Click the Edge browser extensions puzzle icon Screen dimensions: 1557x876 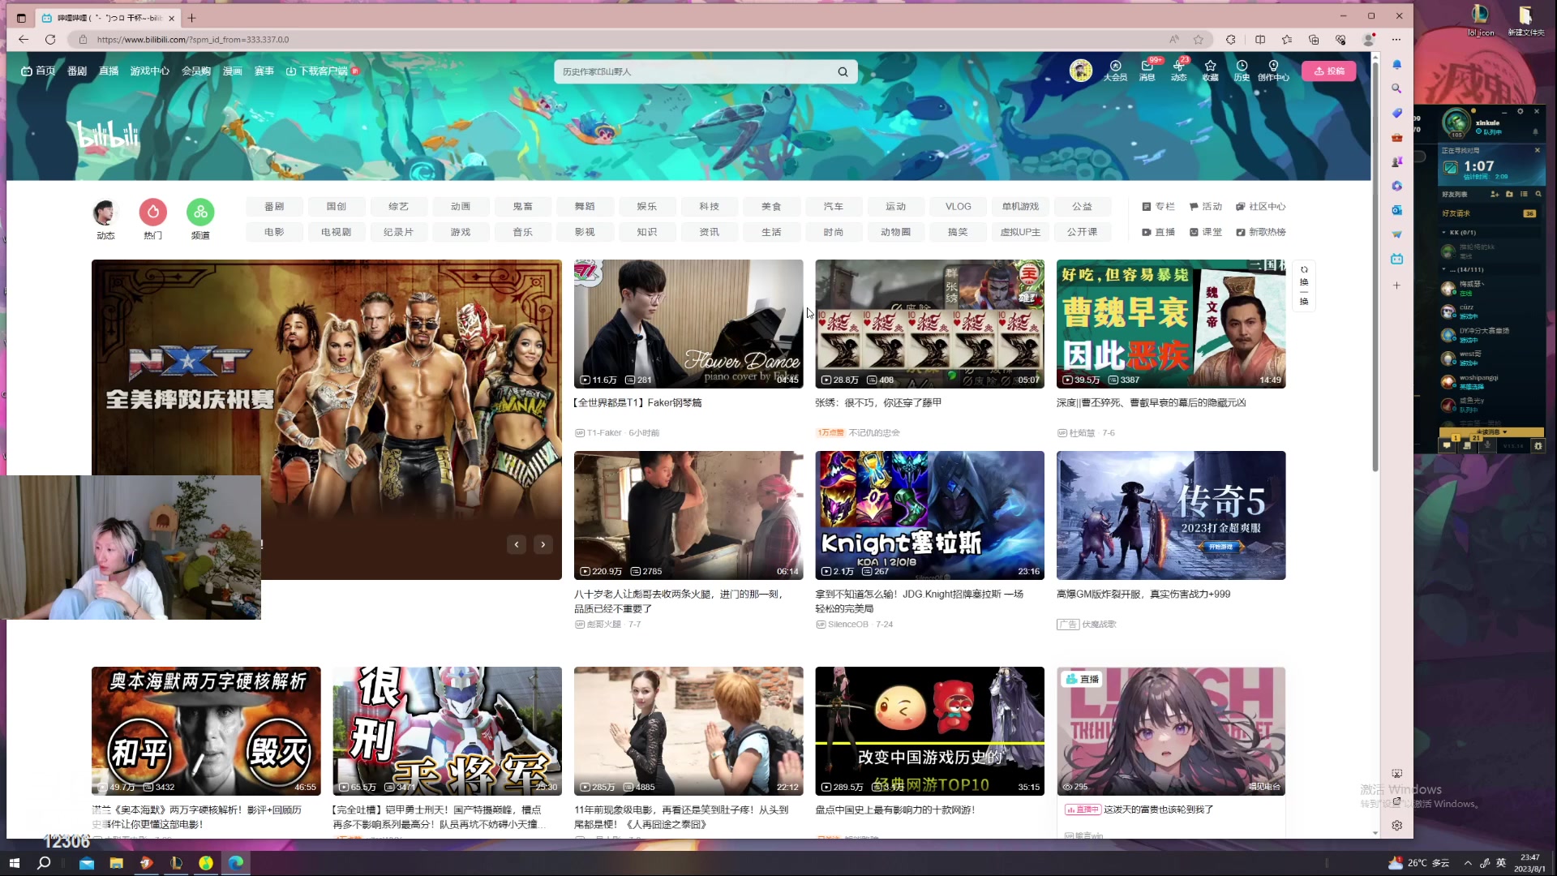pyautogui.click(x=1230, y=39)
